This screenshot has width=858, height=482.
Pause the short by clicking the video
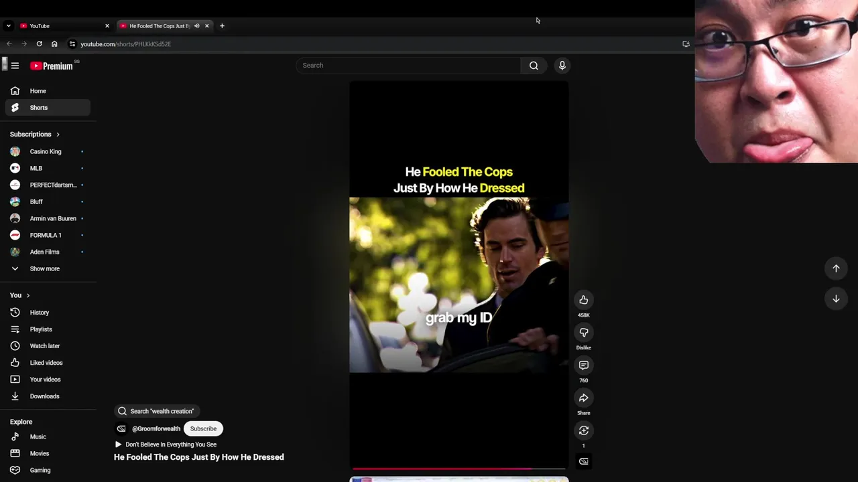459,275
